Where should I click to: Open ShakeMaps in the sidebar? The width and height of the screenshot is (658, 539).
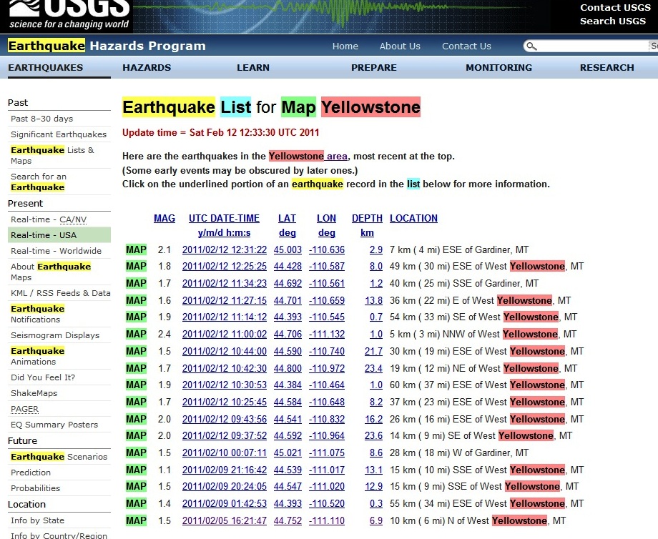pos(34,393)
